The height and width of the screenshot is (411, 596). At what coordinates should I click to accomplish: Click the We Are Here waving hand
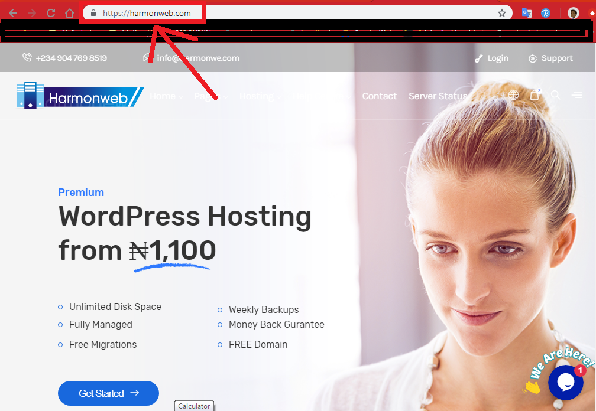[532, 387]
